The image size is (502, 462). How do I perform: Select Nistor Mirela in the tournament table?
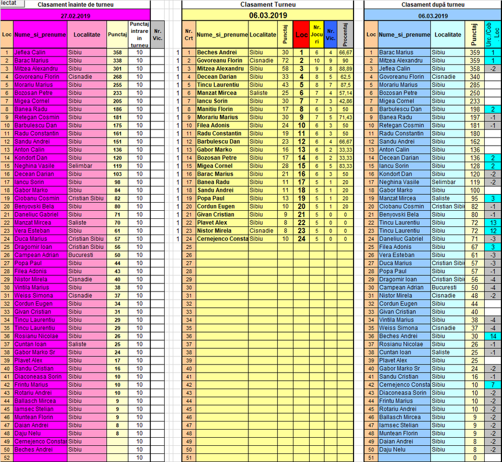(222, 231)
